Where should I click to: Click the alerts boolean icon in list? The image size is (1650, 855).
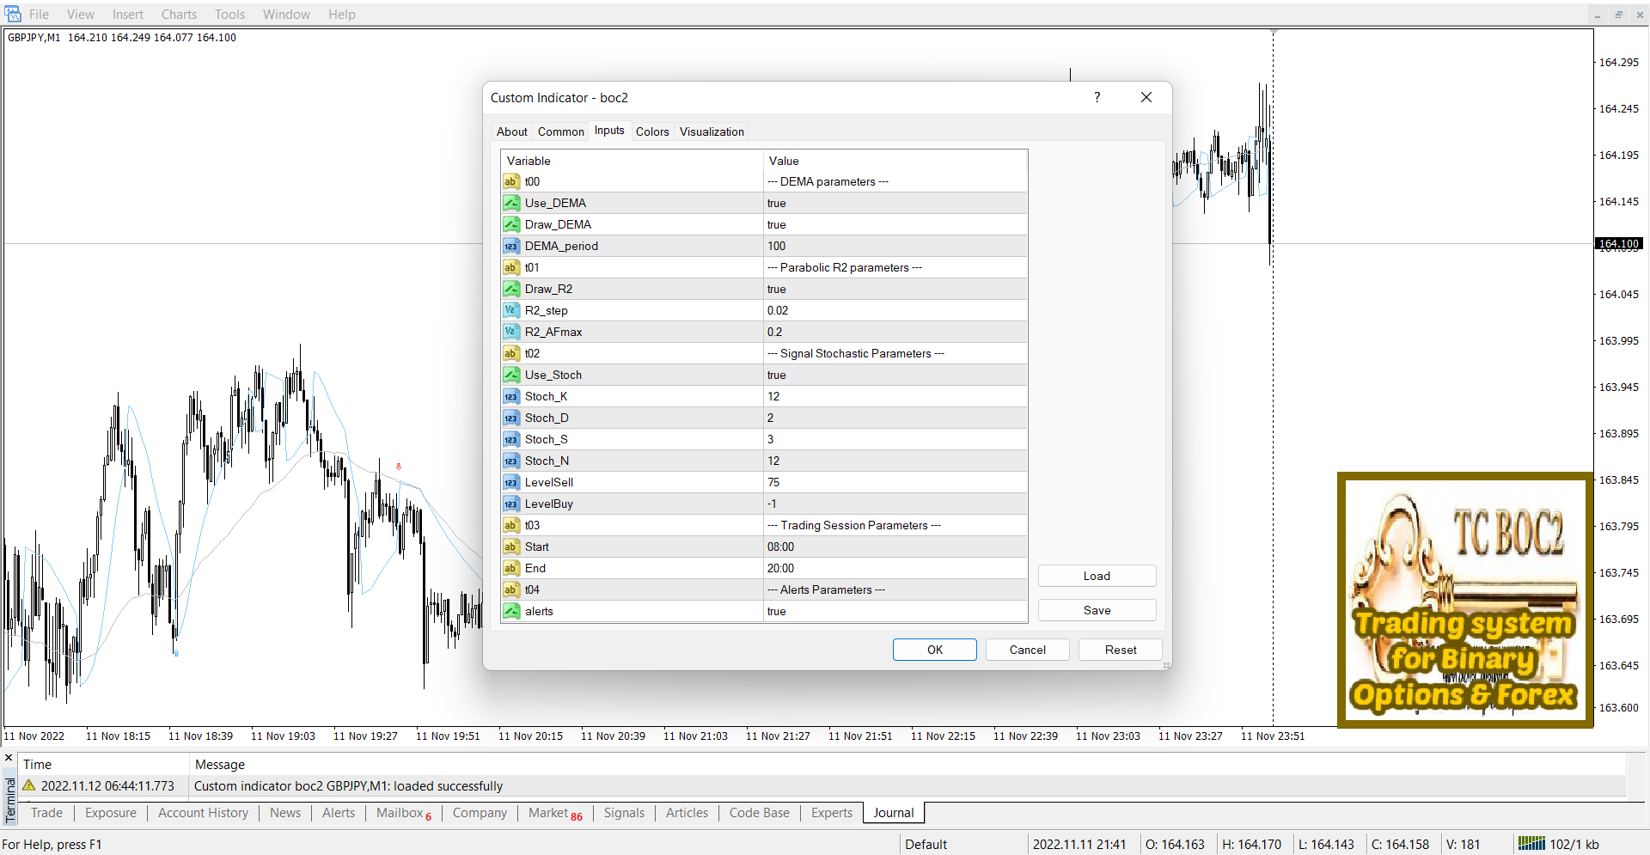[x=511, y=612]
